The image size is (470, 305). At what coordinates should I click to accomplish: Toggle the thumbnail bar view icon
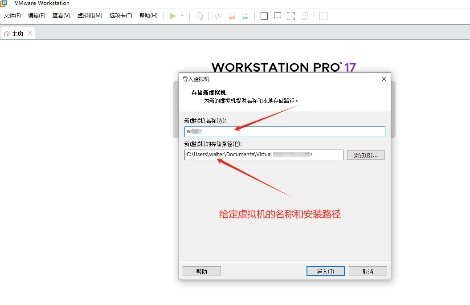pyautogui.click(x=277, y=16)
